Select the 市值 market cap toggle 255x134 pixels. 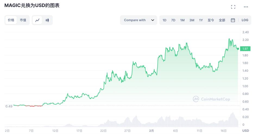[x=23, y=20]
